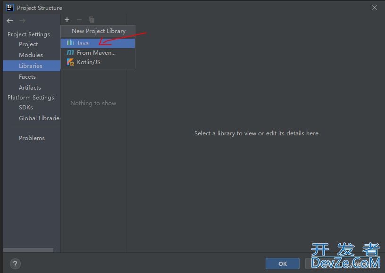
Task: Open the Facets settings page
Action: tap(27, 77)
